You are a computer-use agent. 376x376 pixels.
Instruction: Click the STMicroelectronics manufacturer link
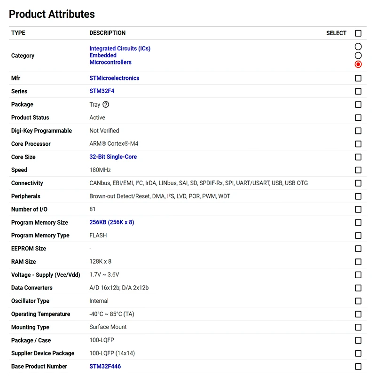pyautogui.click(x=114, y=78)
